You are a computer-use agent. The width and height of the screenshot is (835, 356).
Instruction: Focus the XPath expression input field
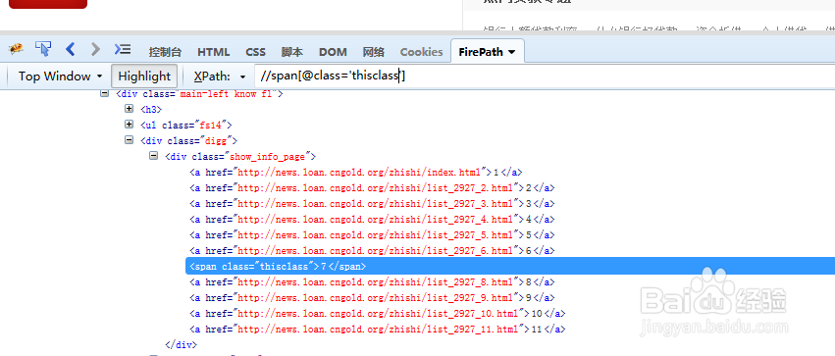(545, 76)
